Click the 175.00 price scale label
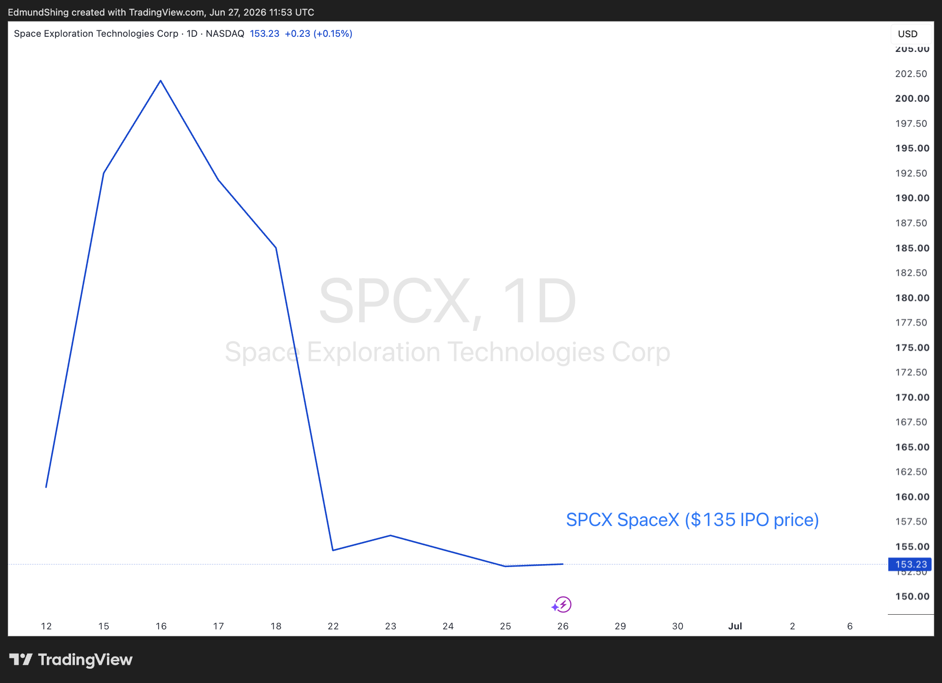Viewport: 942px width, 683px height. click(x=912, y=347)
